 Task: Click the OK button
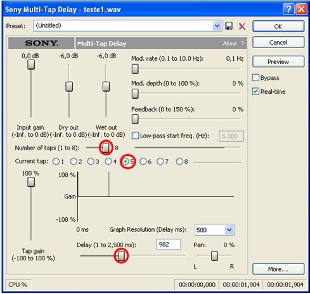278,27
